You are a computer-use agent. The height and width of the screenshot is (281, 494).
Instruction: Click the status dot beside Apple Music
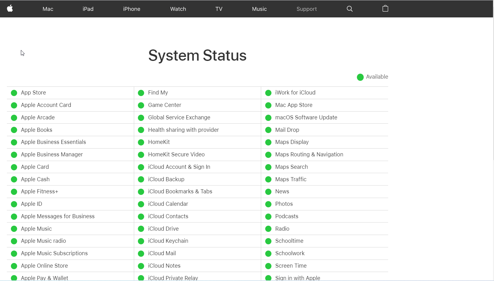click(x=14, y=229)
